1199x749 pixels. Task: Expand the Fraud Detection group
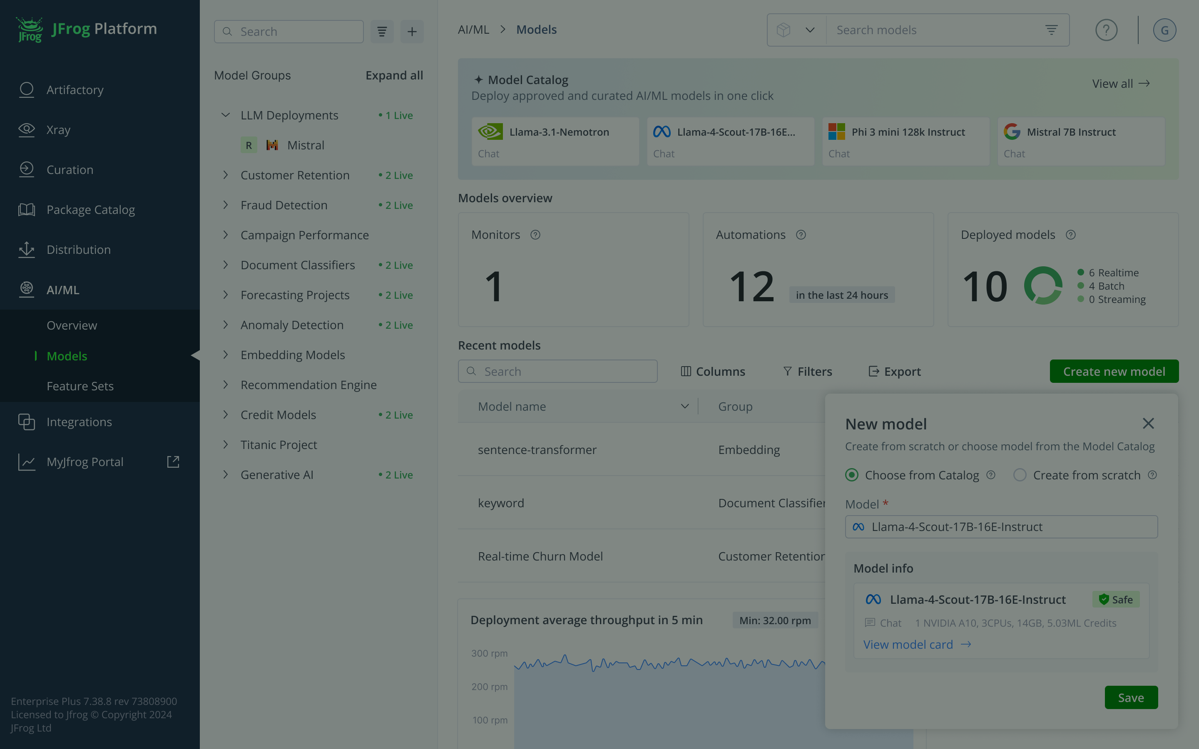point(225,205)
